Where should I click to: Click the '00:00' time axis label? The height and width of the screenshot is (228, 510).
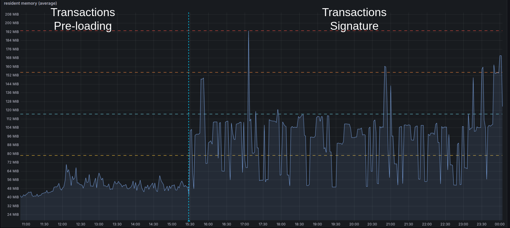tap(500, 224)
